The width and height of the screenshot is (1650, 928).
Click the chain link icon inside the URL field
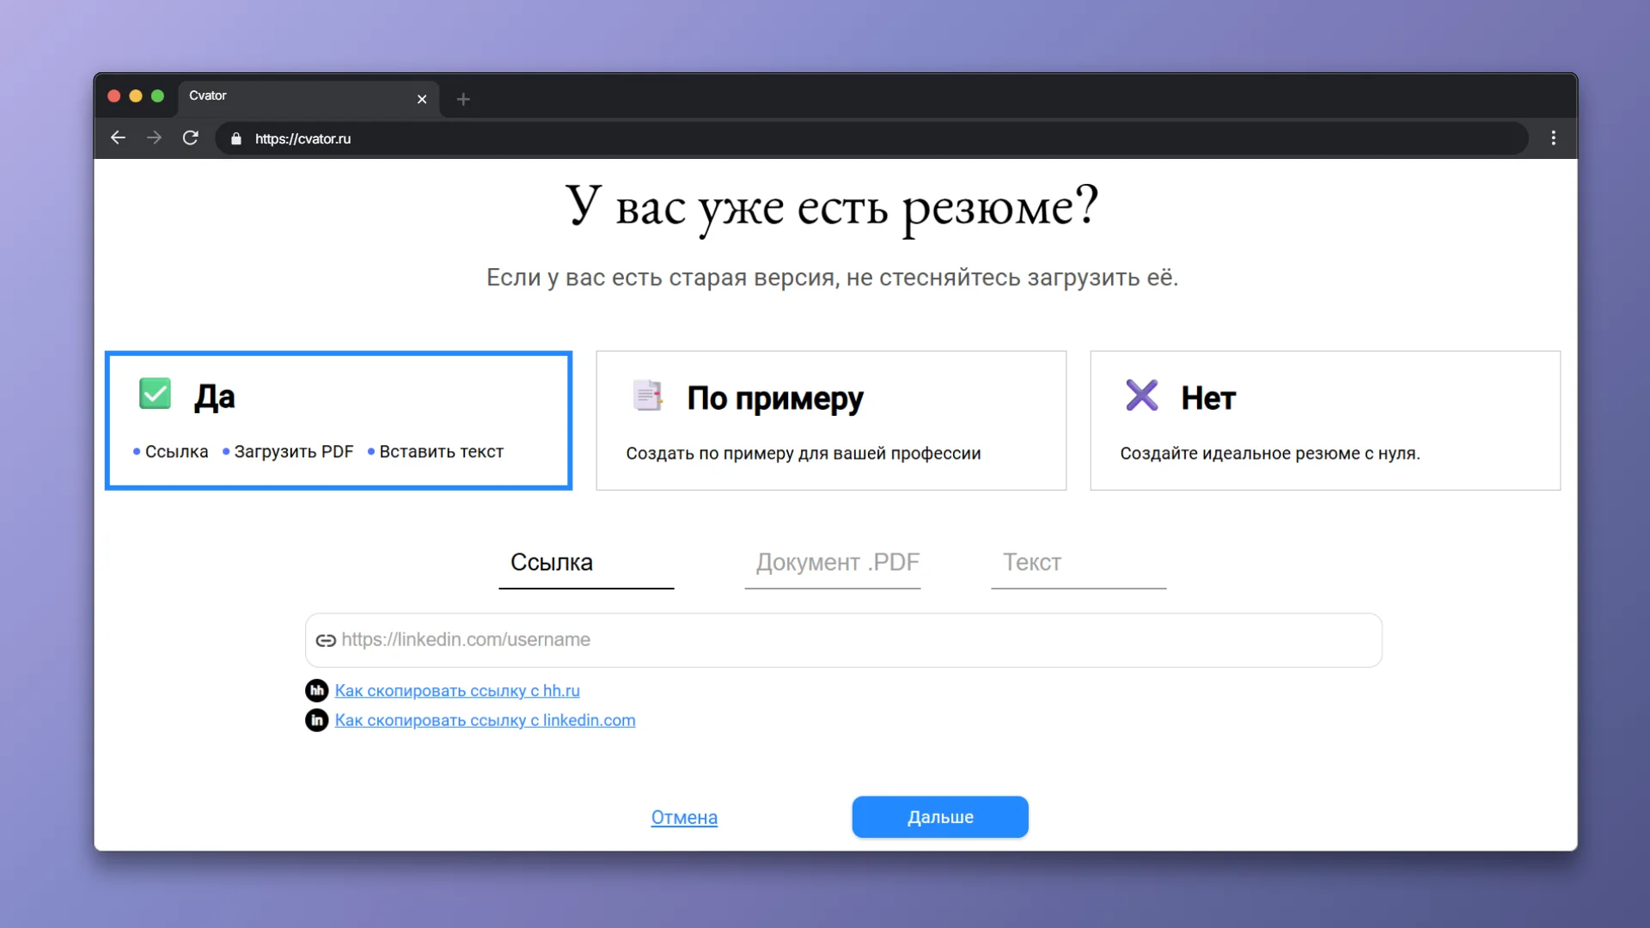click(x=326, y=640)
